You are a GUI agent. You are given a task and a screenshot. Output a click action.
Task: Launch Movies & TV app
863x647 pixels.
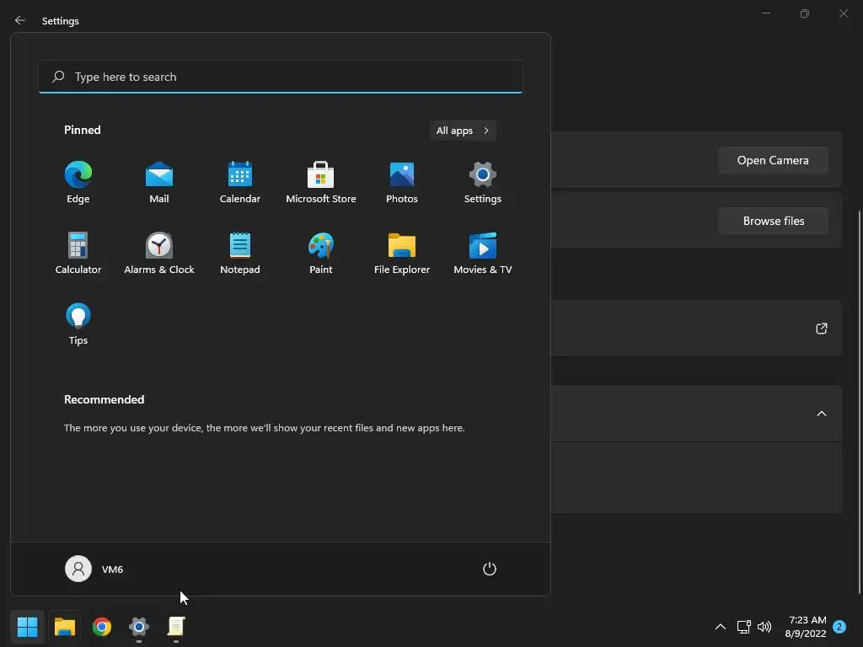(483, 253)
